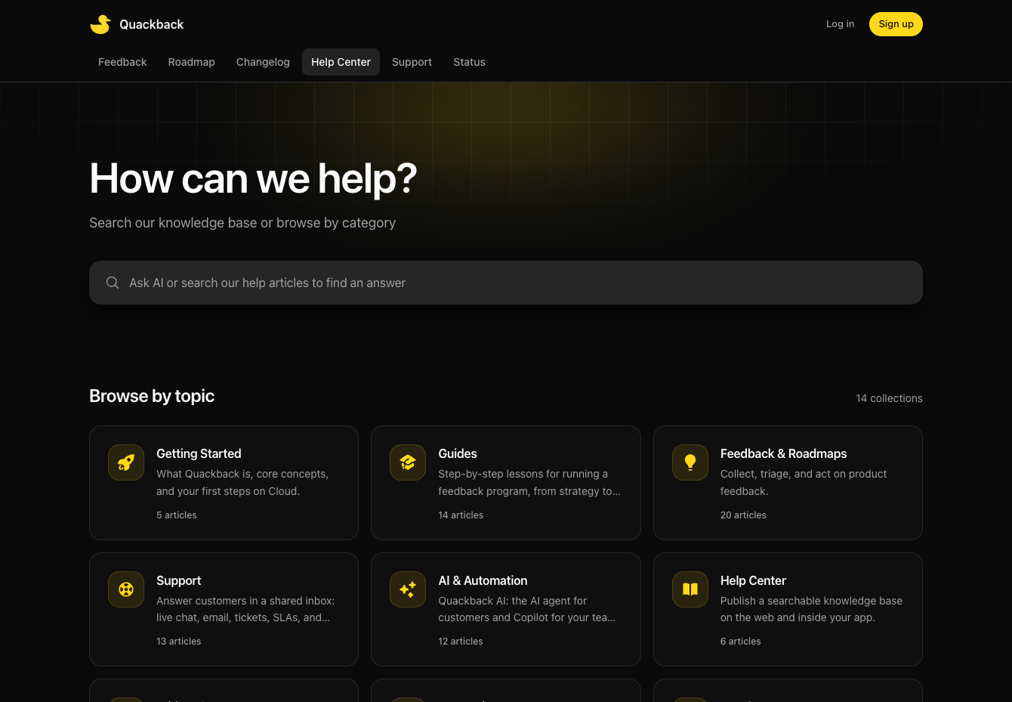Viewport: 1012px width, 702px height.
Task: Click the graduation cap icon on Guides card
Action: coord(408,462)
